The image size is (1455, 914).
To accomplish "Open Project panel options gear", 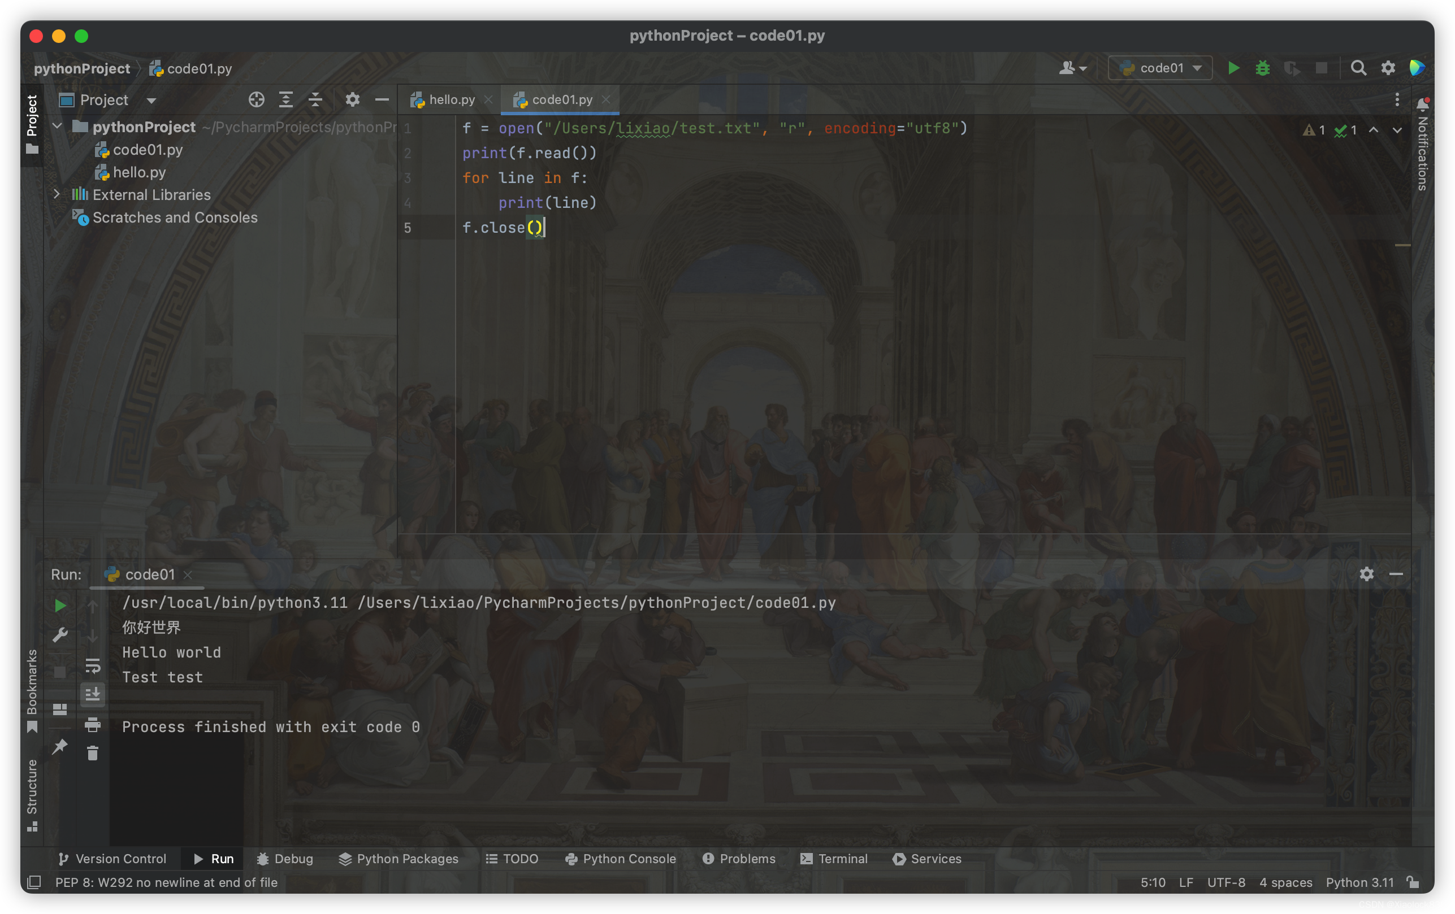I will [x=352, y=99].
